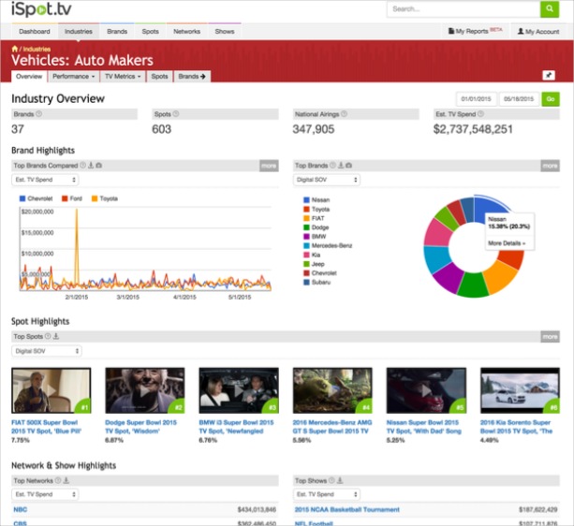Open Est. TV Spend dropdown under Top Brands Compared
The width and height of the screenshot is (574, 526).
[45, 180]
